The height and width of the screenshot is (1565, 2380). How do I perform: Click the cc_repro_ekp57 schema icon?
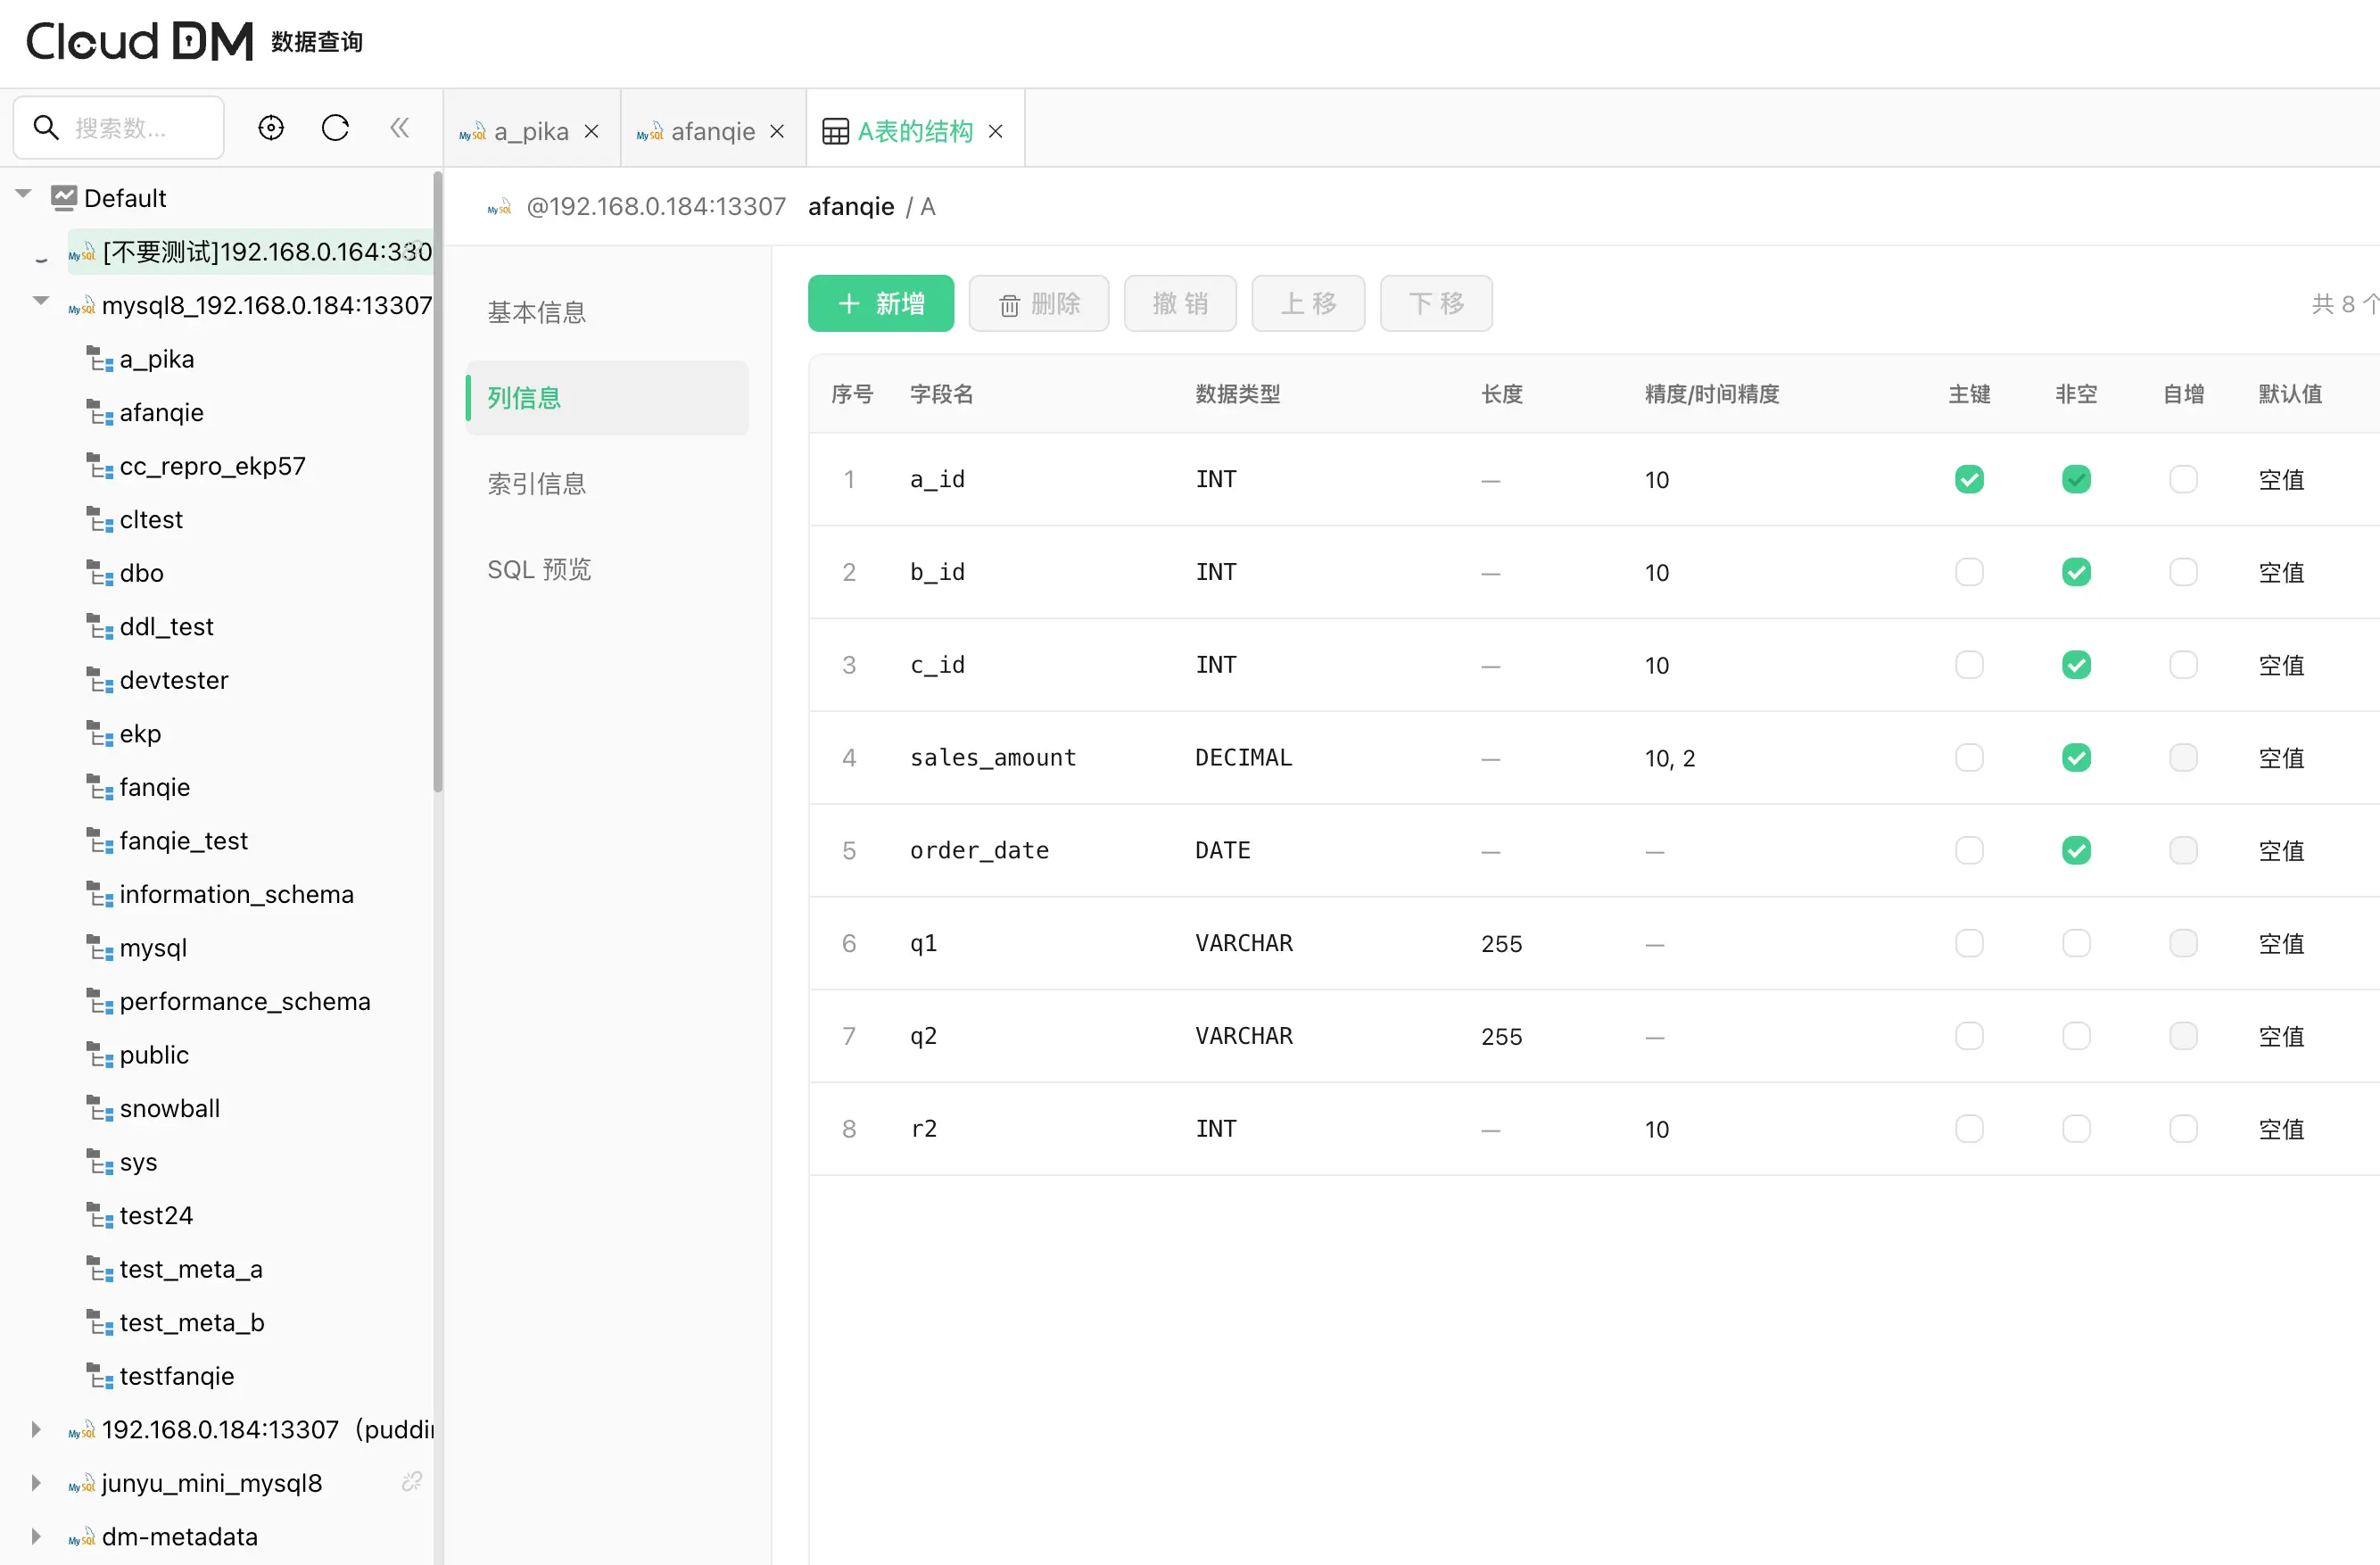tap(99, 466)
